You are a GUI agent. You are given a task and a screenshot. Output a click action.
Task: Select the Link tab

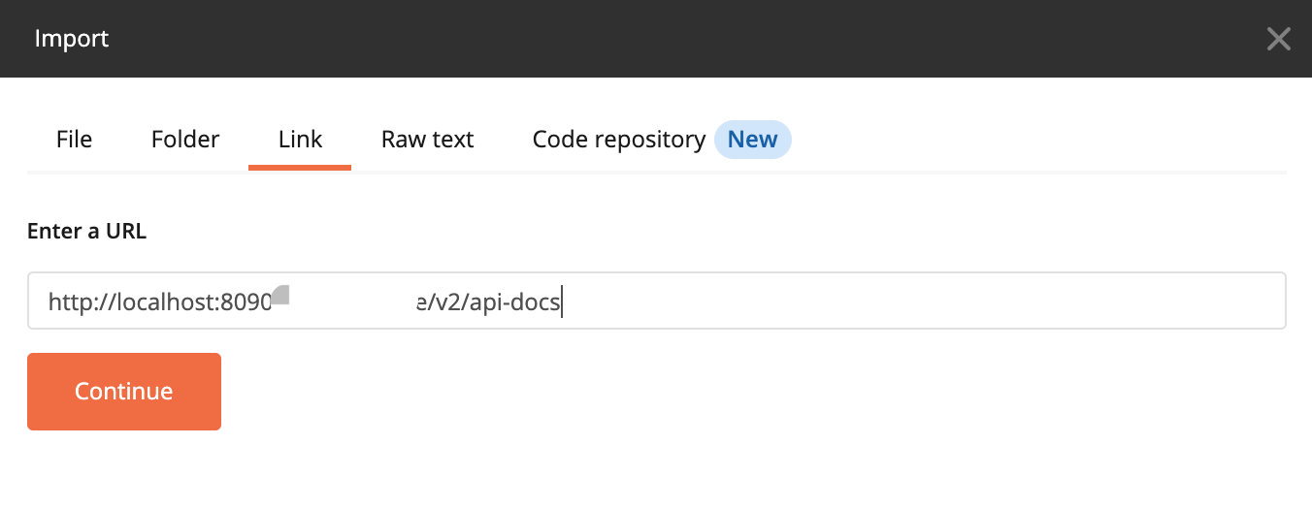(x=300, y=139)
